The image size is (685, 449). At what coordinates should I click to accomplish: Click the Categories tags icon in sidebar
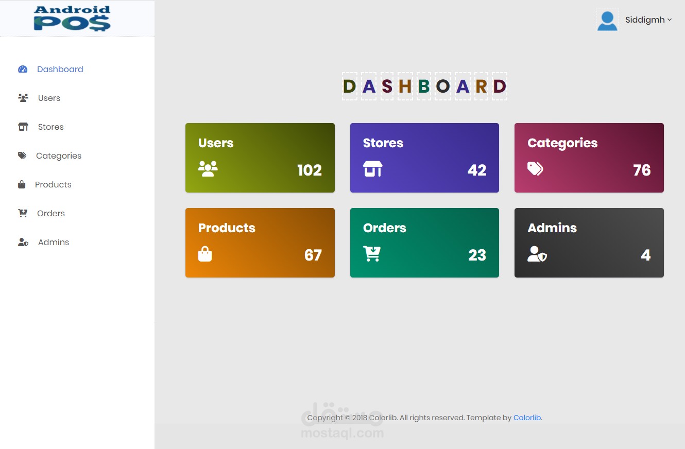point(22,156)
